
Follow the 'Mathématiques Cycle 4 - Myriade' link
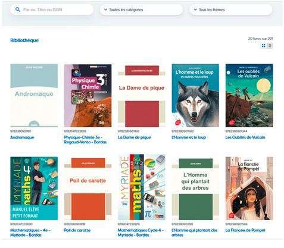click(x=141, y=233)
